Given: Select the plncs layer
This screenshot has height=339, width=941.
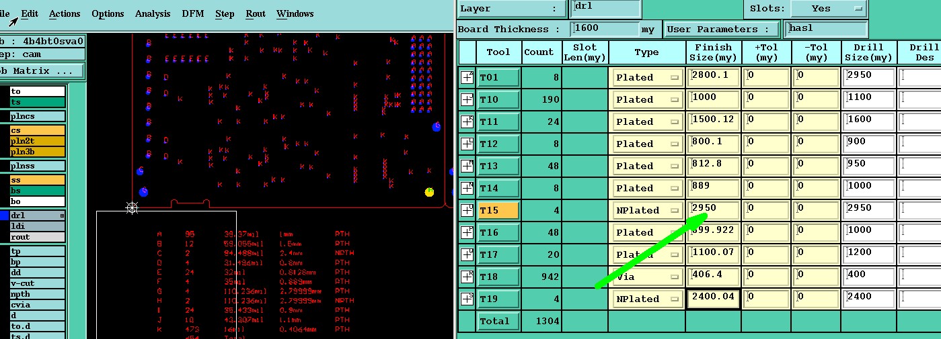Looking at the screenshot, I should (38, 116).
